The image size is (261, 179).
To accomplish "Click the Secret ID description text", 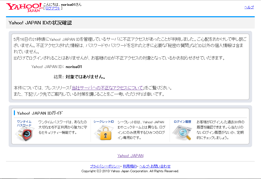I will [141, 130].
